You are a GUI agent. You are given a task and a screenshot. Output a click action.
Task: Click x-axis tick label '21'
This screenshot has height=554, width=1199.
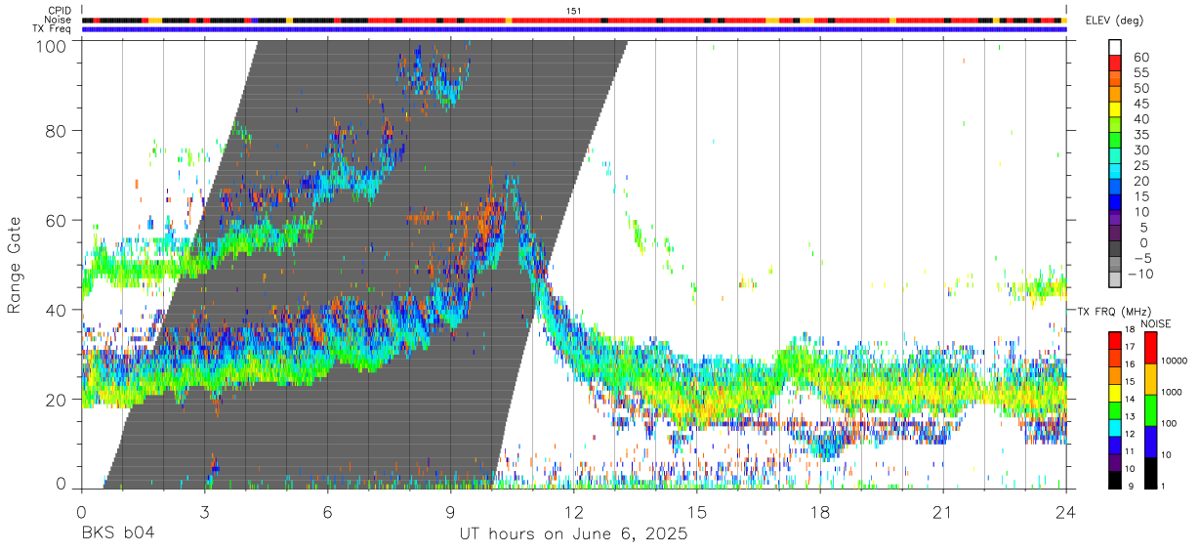(x=943, y=511)
